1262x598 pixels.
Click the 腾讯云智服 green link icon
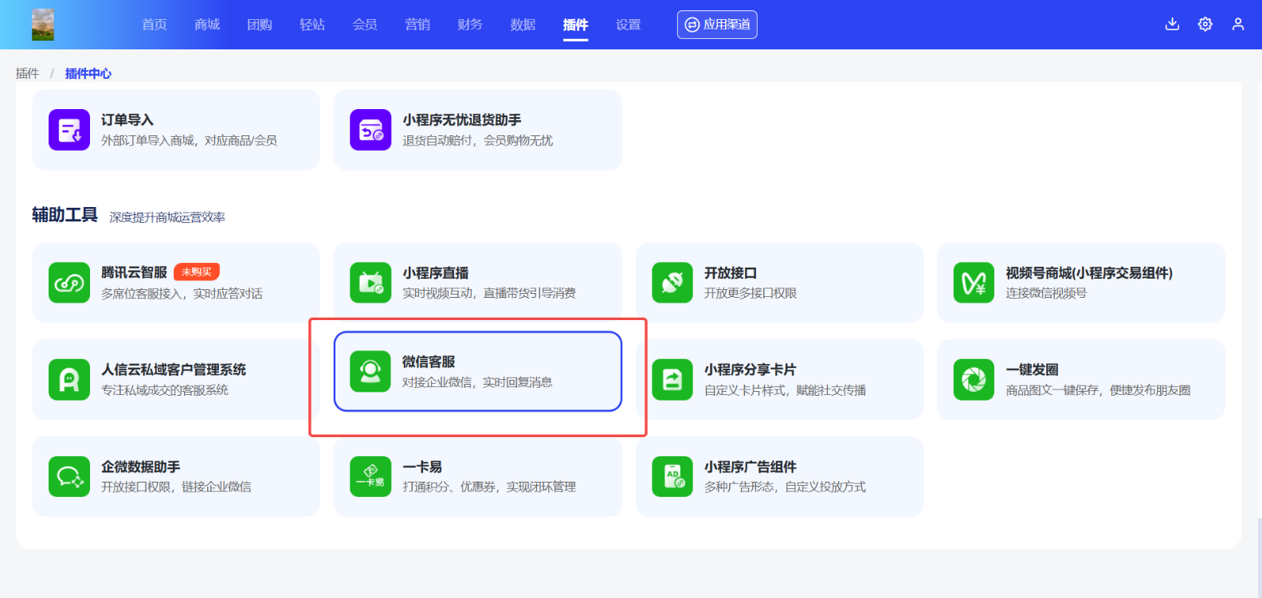point(69,283)
